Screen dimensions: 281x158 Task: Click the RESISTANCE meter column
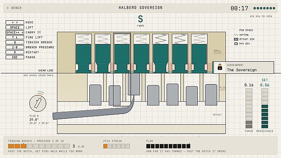point(265,108)
